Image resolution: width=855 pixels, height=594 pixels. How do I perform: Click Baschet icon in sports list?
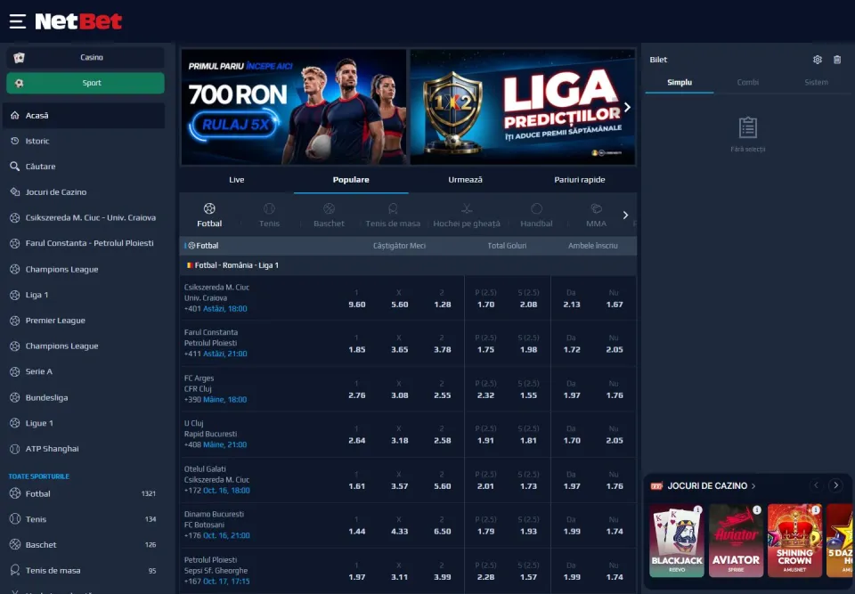[x=15, y=544]
